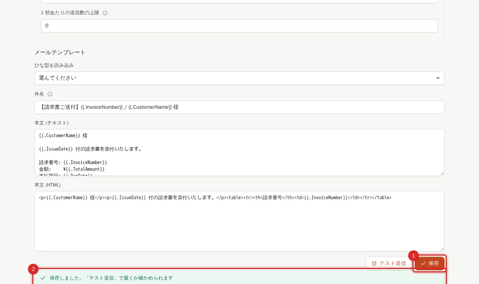Click the 保存しました success message text
This screenshot has height=284, width=479.
(x=111, y=278)
